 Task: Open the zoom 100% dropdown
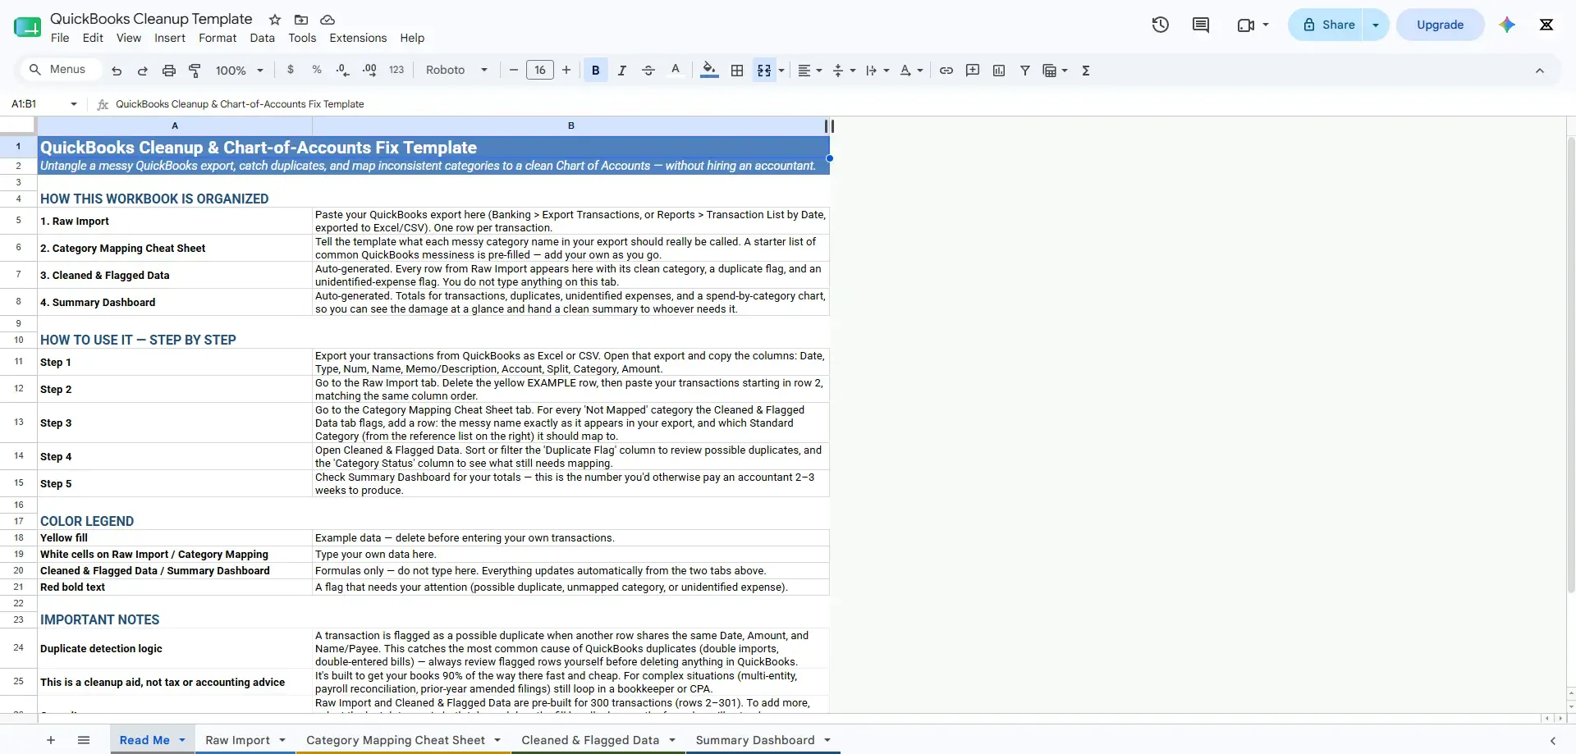tap(239, 71)
